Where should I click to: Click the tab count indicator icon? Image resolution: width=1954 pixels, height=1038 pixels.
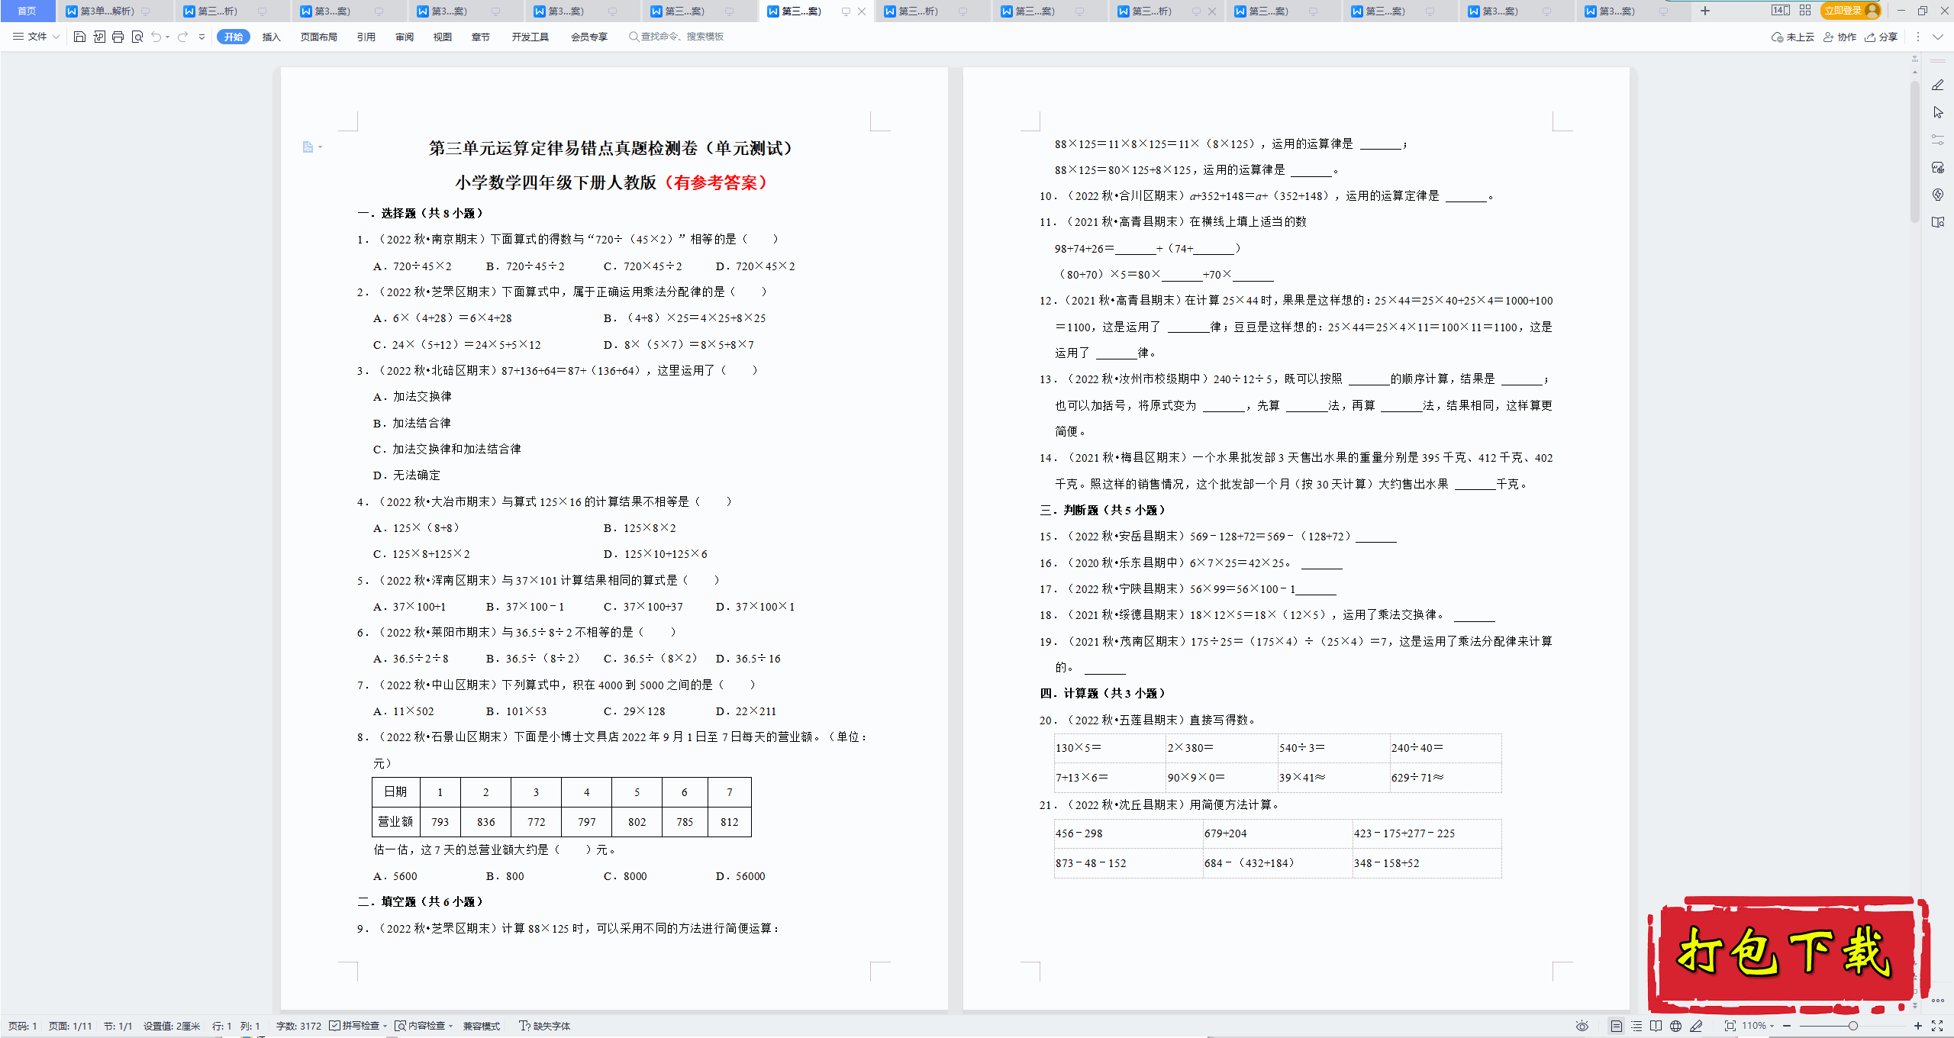(1780, 11)
